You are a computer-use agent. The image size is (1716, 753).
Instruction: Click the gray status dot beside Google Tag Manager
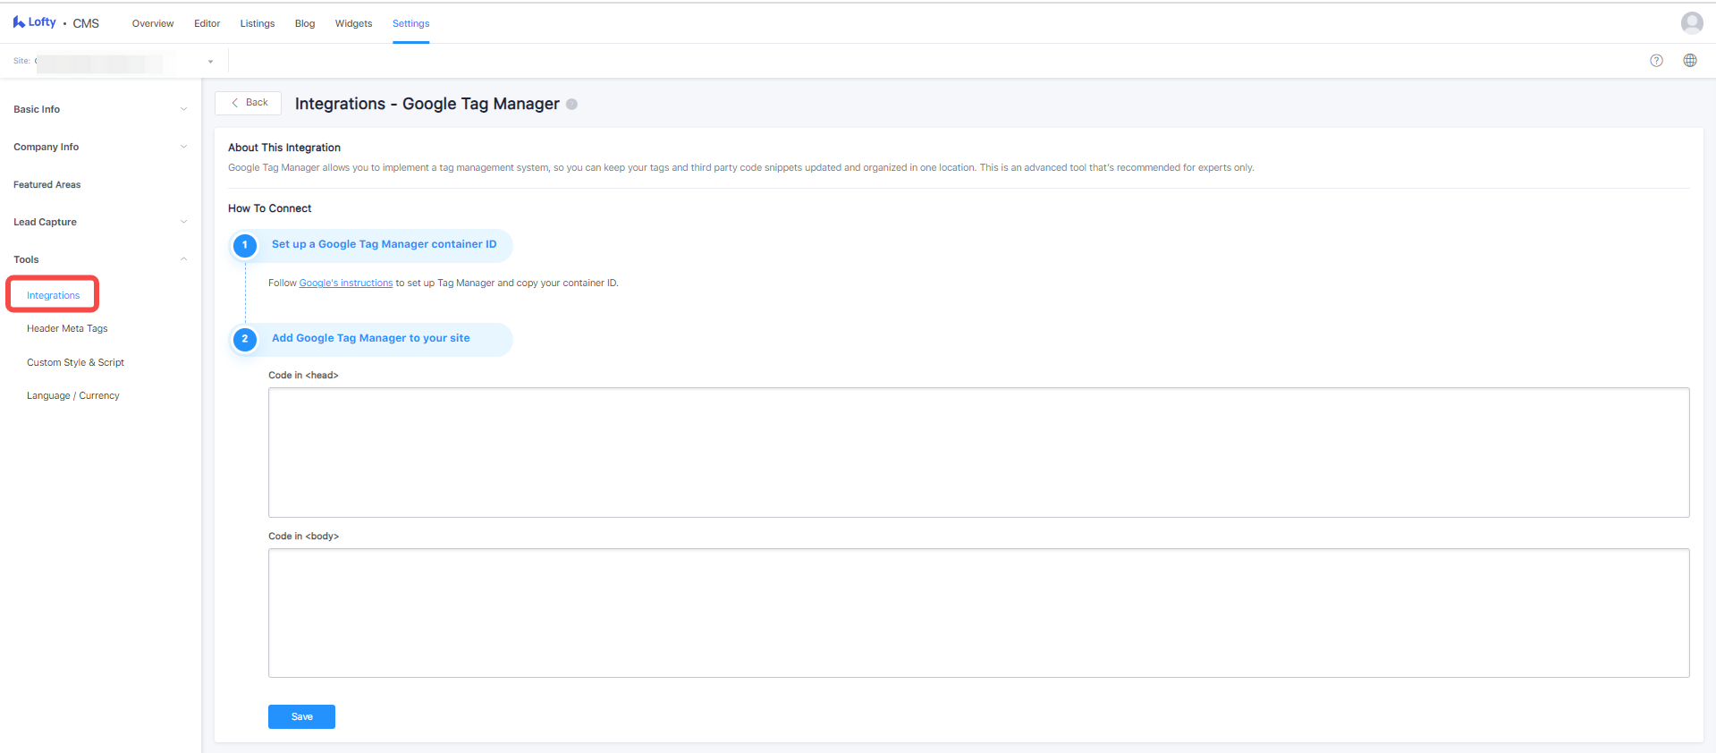571,104
